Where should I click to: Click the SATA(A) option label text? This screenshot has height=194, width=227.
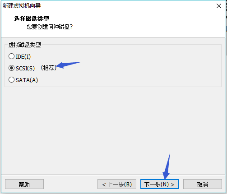[x=27, y=80]
